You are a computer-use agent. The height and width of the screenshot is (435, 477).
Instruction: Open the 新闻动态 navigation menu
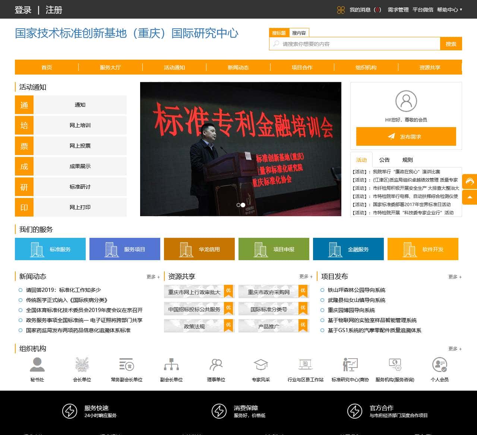coord(238,67)
